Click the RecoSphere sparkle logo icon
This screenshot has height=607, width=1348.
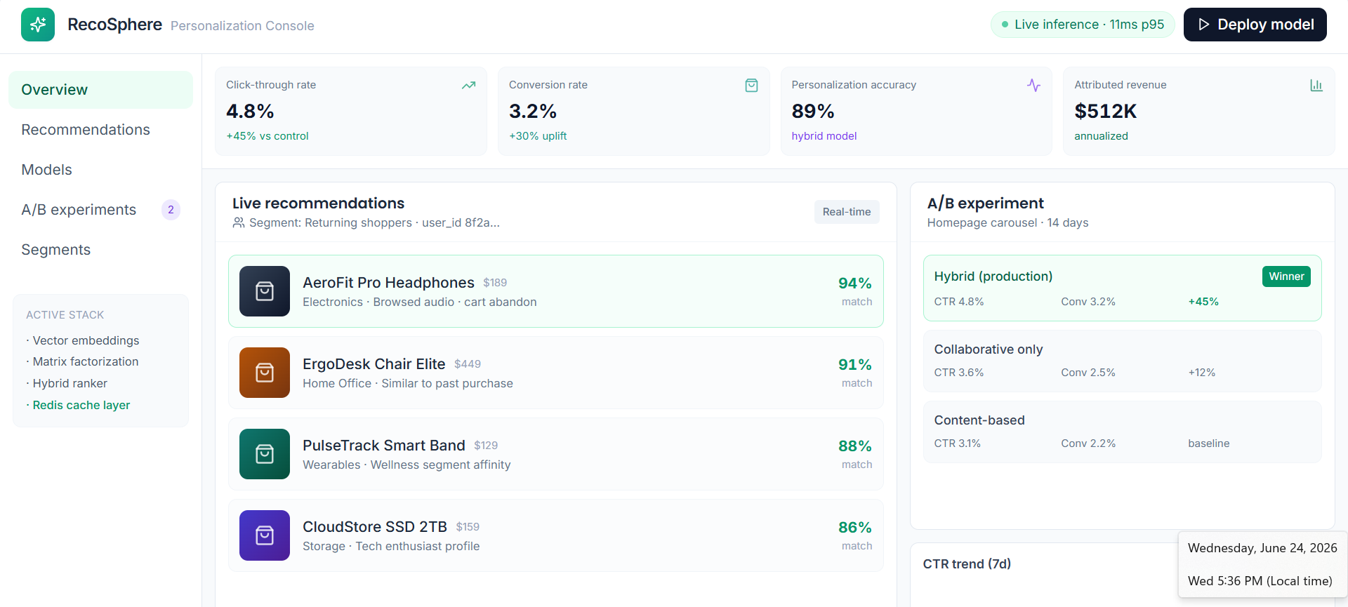(x=38, y=25)
